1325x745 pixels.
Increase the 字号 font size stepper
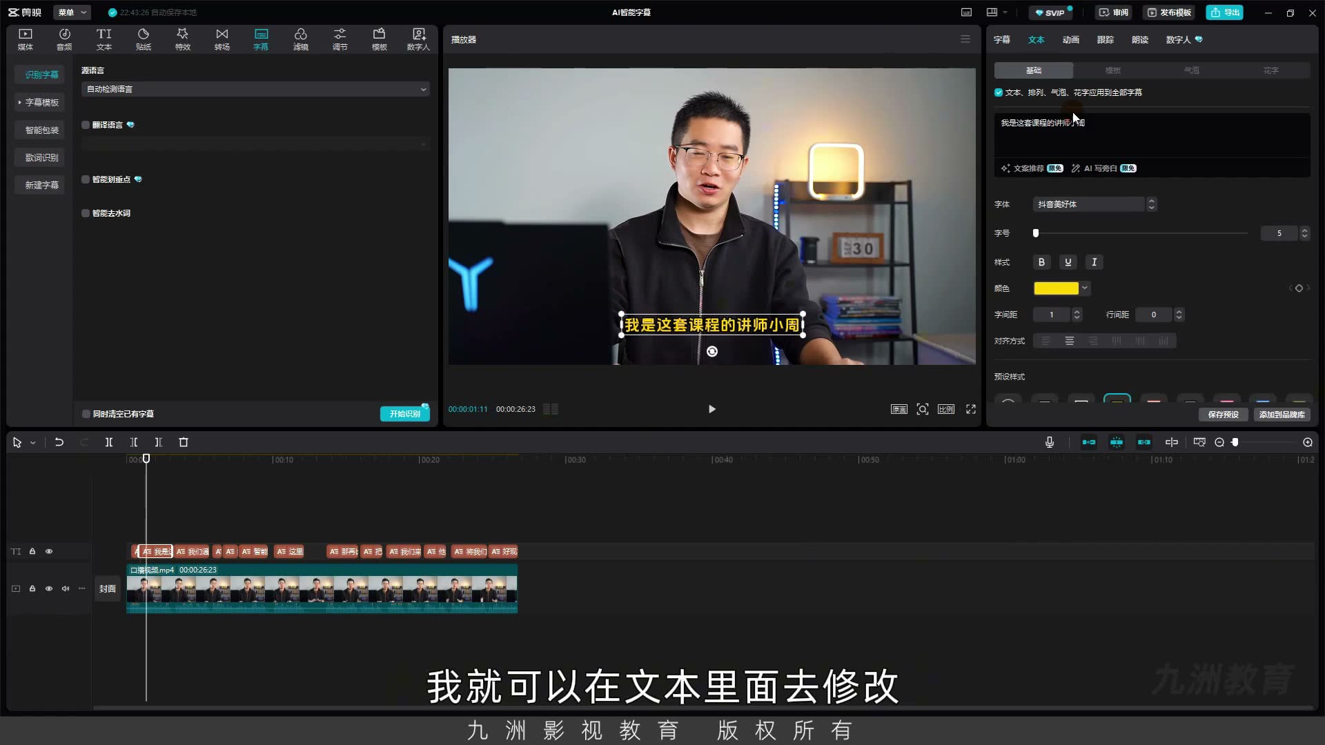(1304, 230)
